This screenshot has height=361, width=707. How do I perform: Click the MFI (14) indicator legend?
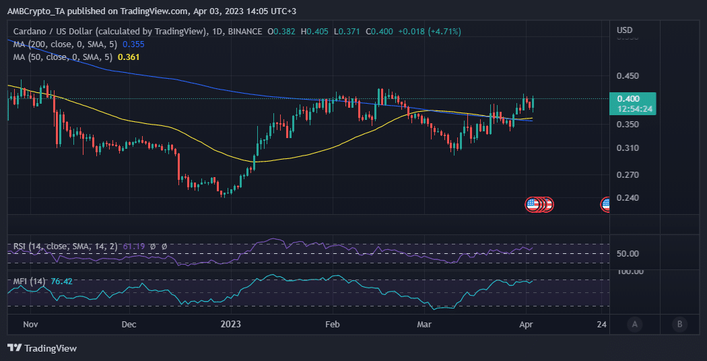tap(30, 281)
